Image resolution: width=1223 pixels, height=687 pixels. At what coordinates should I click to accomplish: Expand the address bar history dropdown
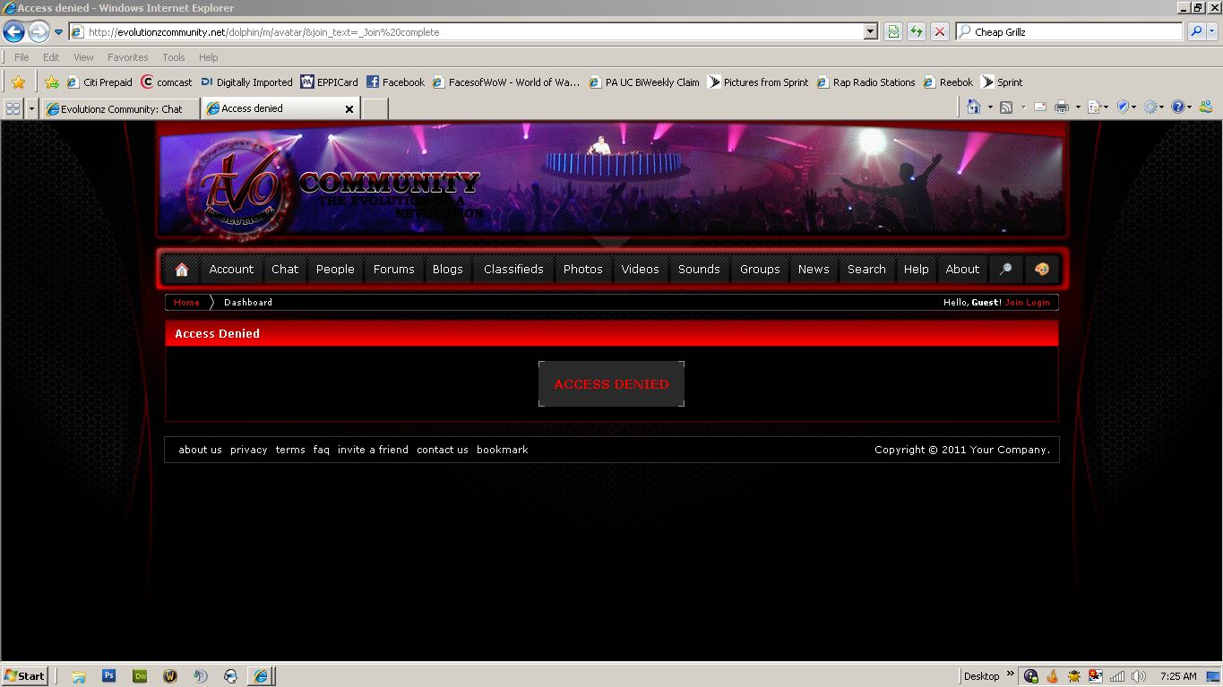click(870, 32)
